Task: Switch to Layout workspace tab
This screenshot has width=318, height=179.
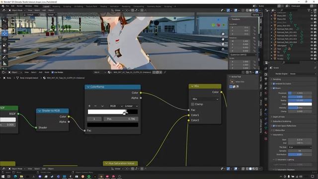Action: (46, 6)
